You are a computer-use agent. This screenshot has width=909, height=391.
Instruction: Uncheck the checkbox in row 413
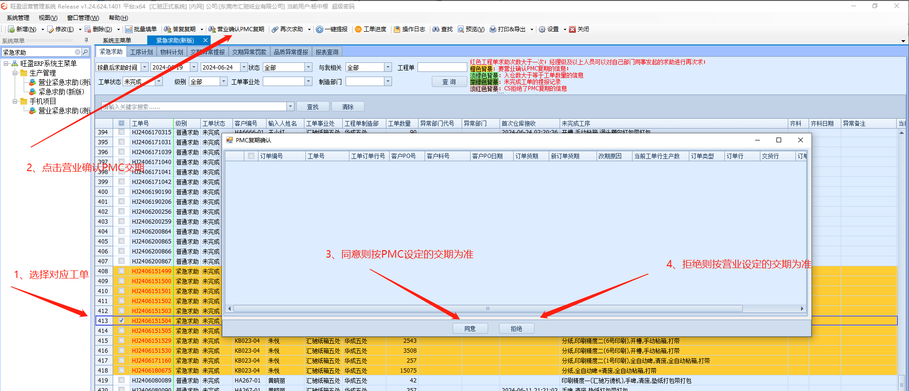pyautogui.click(x=122, y=321)
